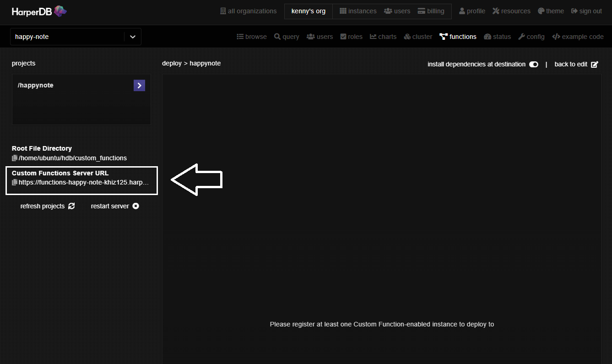Change the theme
This screenshot has width=612, height=364.
(551, 11)
